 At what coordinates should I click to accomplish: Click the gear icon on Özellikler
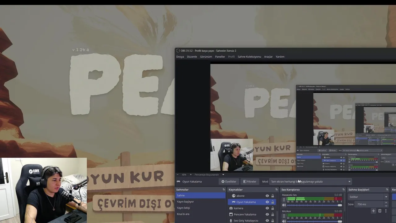pos(223,181)
